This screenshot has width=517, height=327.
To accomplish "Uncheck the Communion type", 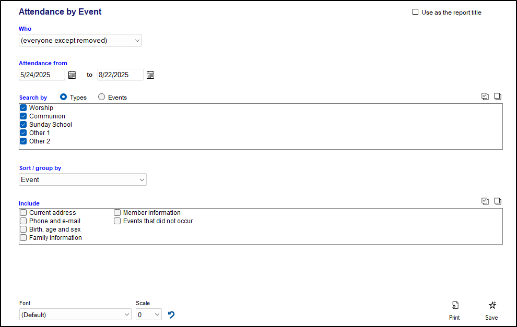I will (x=23, y=116).
